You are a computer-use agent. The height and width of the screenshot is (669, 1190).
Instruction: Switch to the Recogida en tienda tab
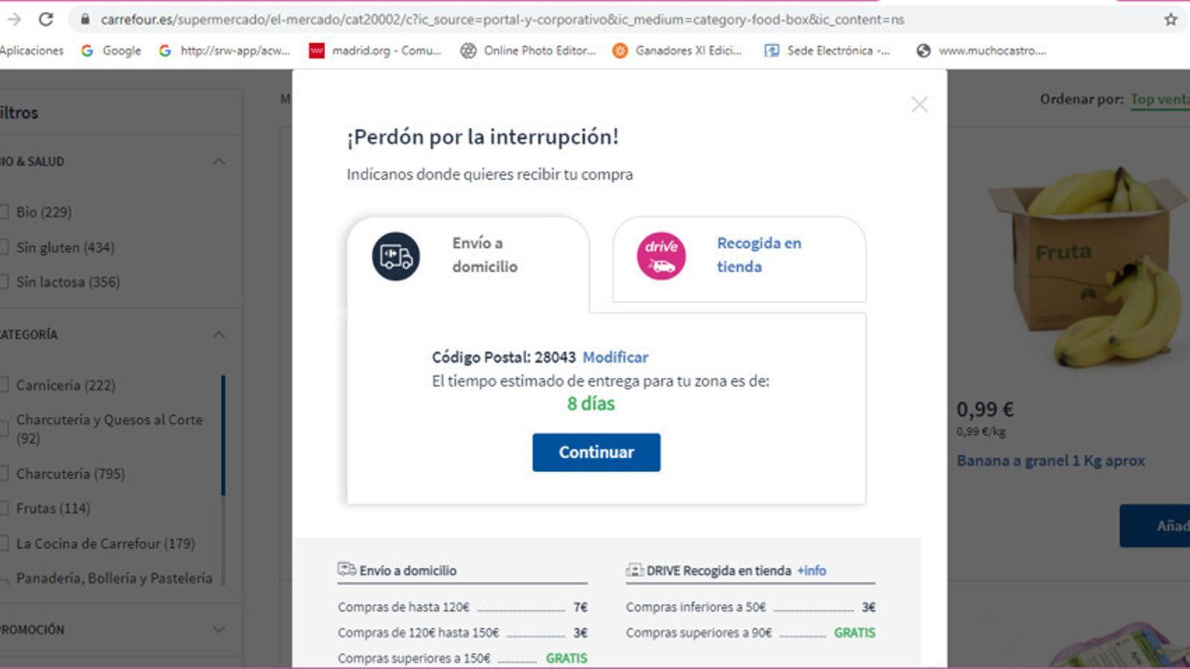(759, 255)
